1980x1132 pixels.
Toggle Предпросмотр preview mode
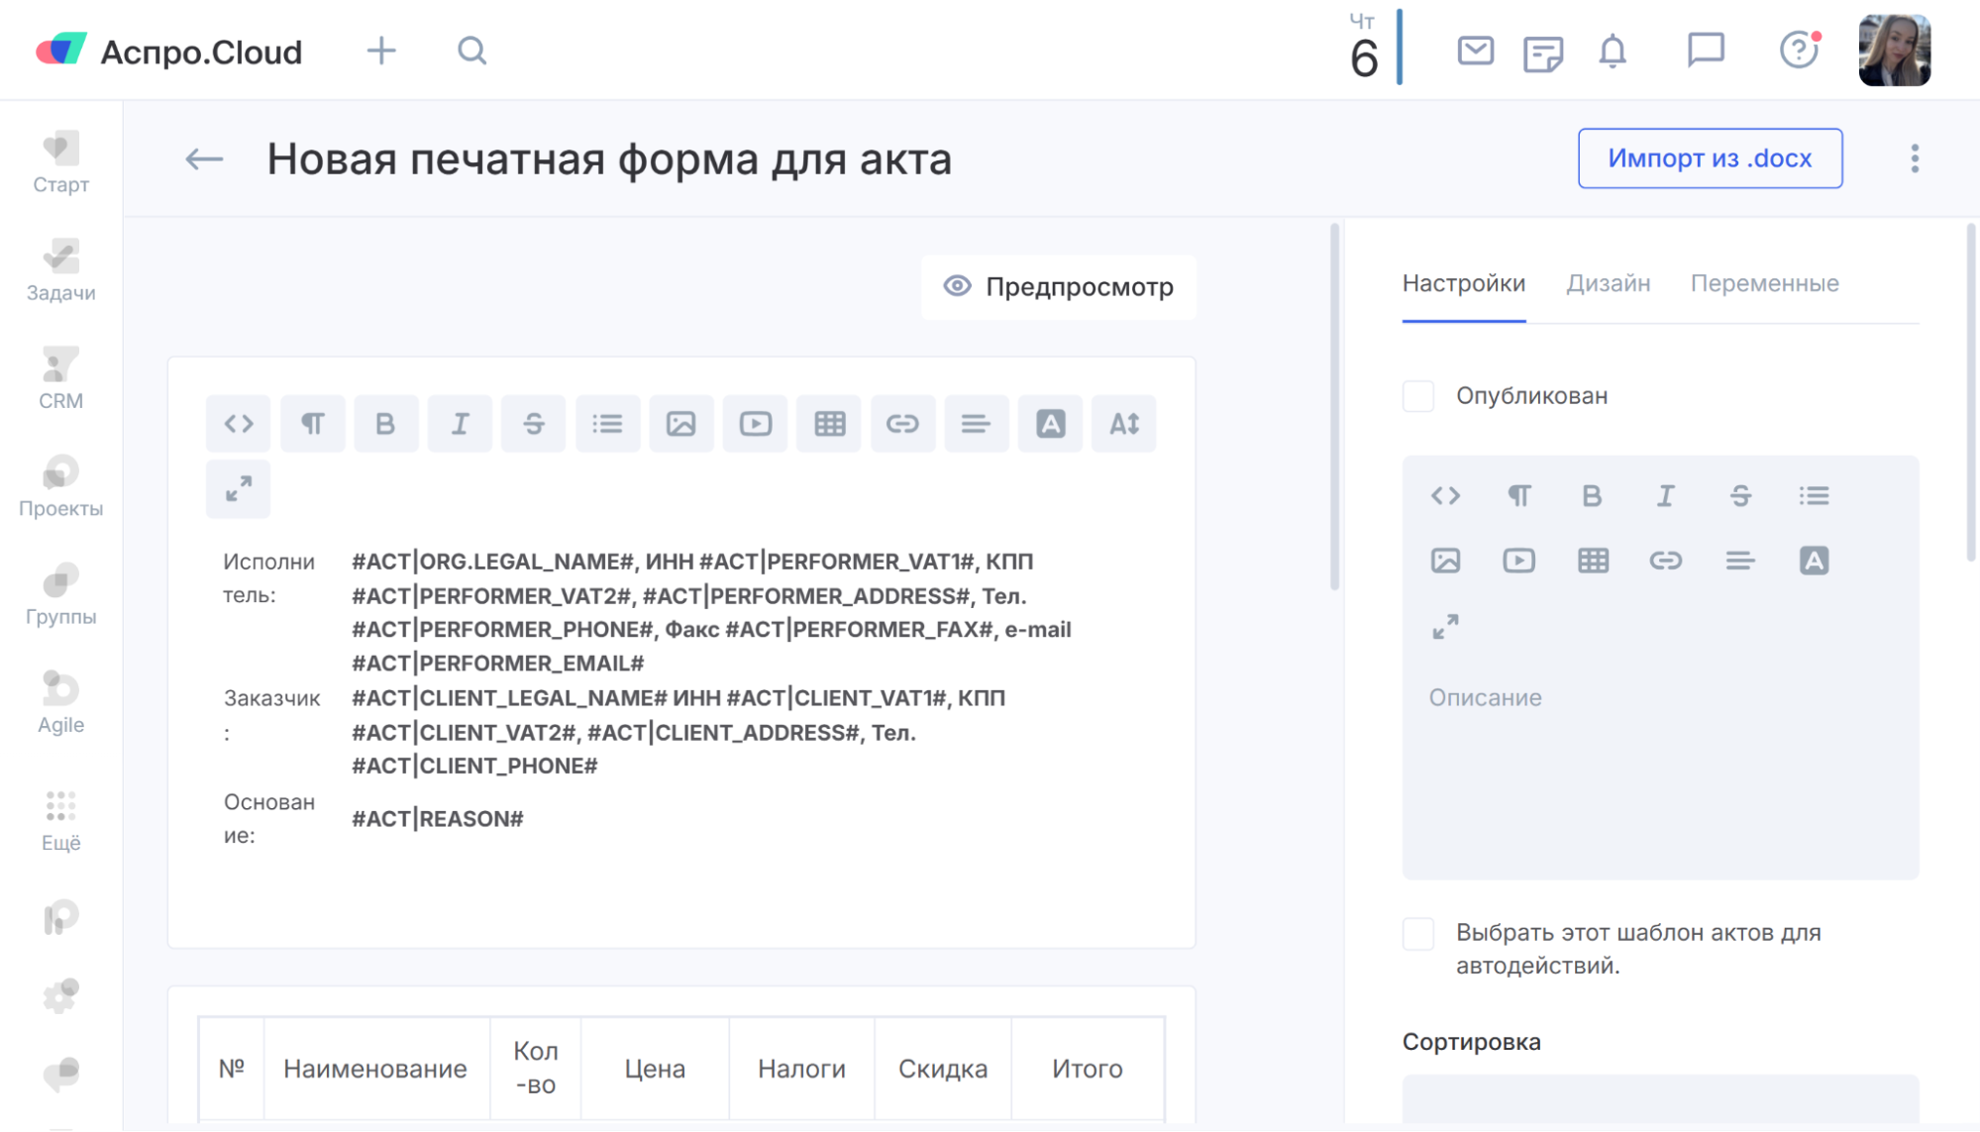coord(1059,287)
